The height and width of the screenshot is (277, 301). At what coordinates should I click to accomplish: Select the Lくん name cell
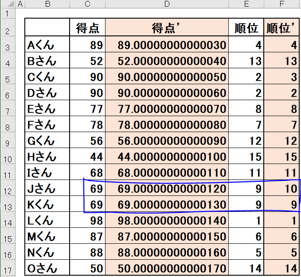point(47,219)
